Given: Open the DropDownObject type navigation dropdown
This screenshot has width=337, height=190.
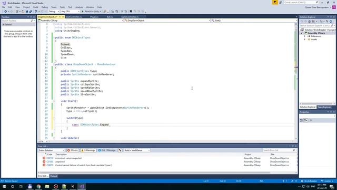Looking at the screenshot, I should tap(167, 21).
